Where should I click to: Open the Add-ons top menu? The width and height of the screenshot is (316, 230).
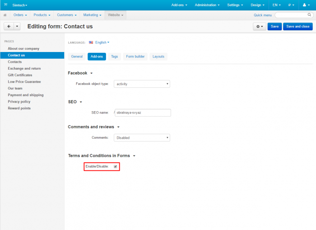click(x=179, y=5)
